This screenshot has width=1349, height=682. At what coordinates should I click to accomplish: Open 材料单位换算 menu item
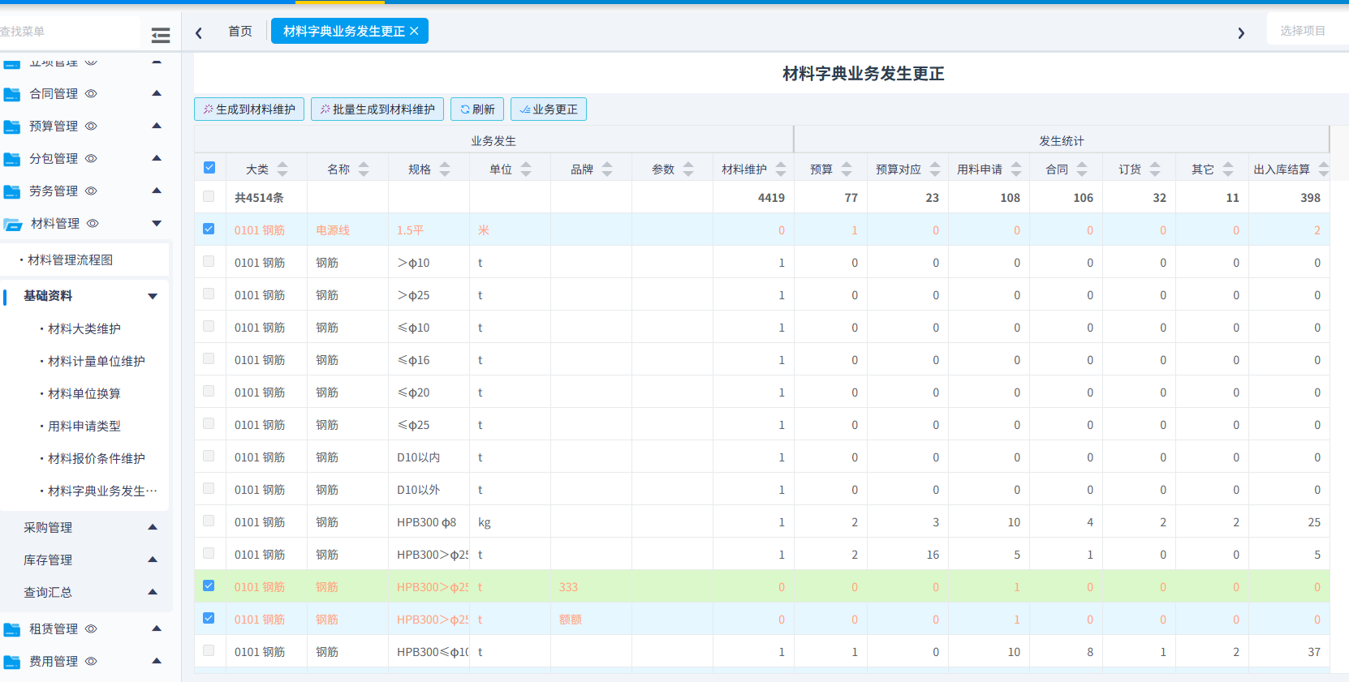84,393
